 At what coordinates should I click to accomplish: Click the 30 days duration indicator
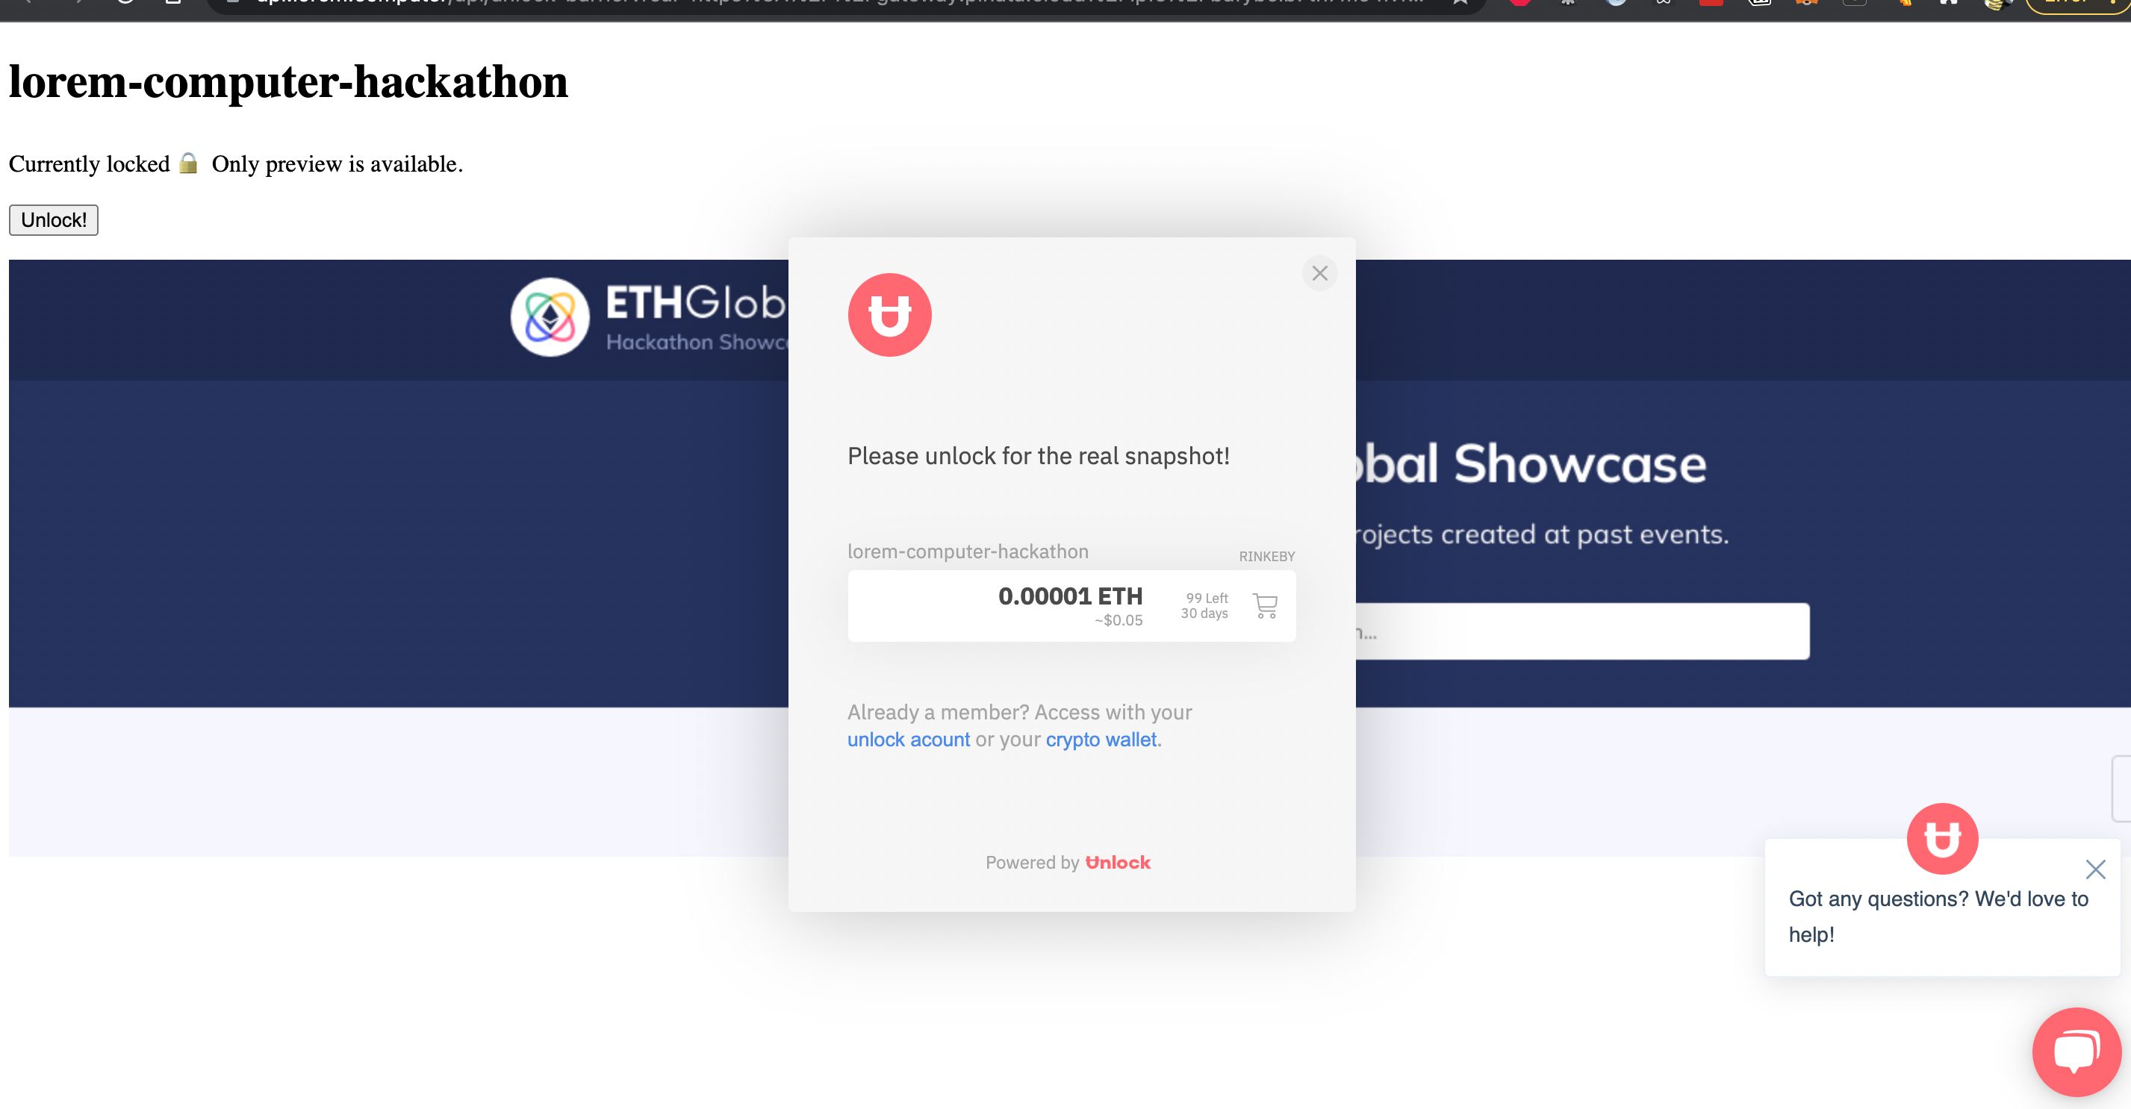(x=1205, y=613)
